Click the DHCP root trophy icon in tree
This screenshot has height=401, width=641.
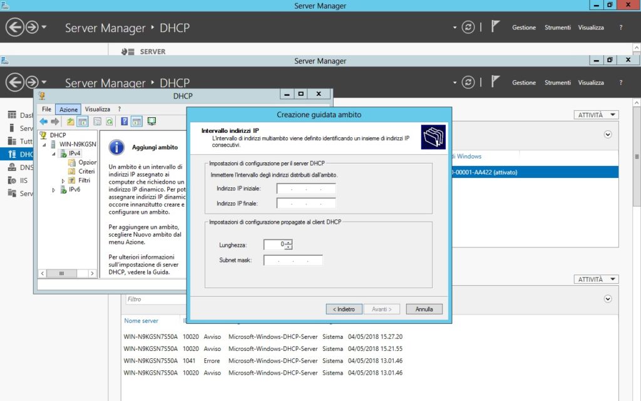pos(43,135)
